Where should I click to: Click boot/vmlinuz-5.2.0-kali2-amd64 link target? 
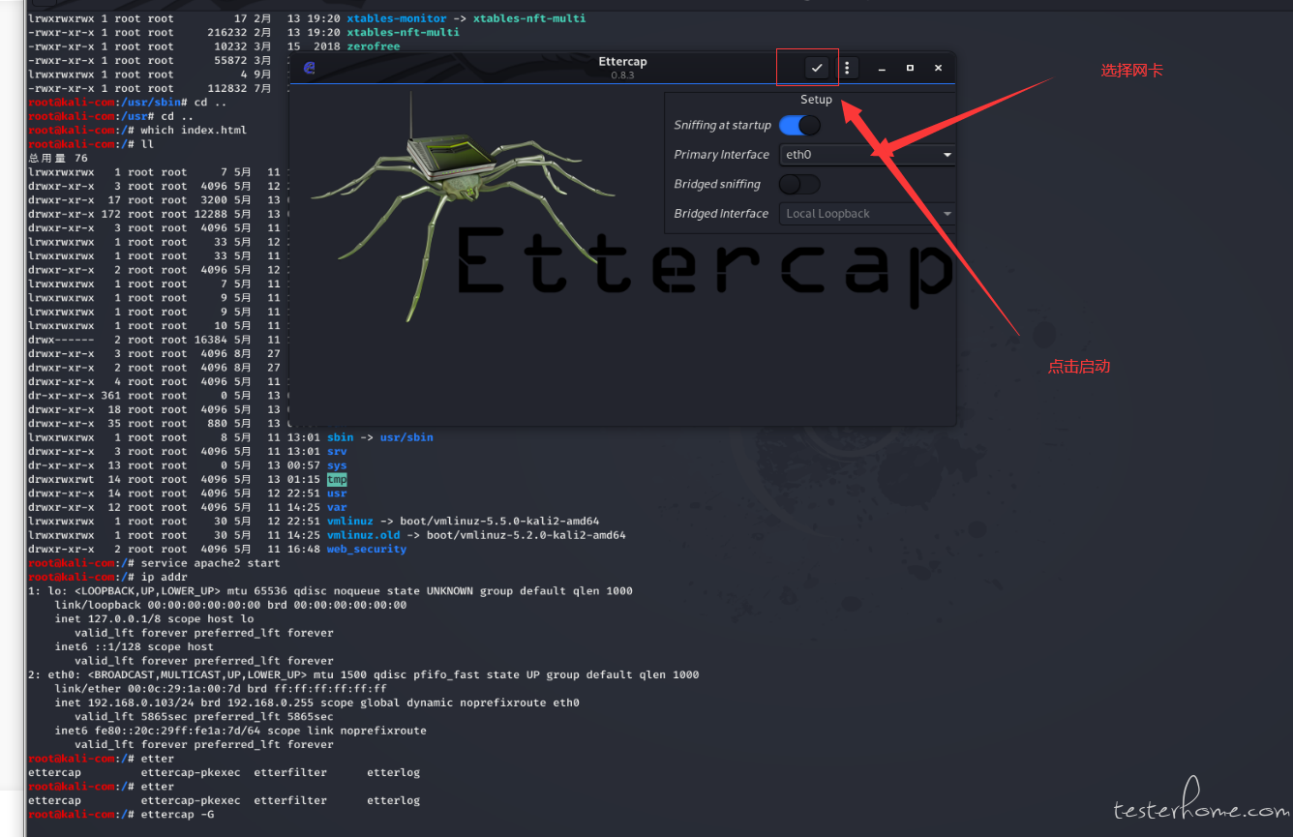pyautogui.click(x=526, y=535)
